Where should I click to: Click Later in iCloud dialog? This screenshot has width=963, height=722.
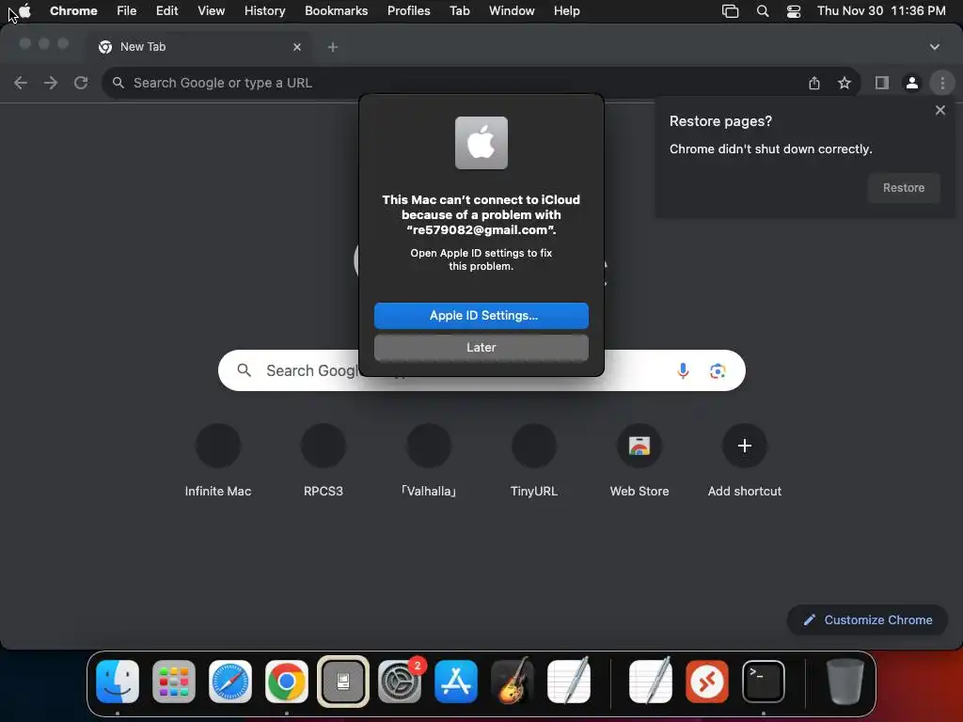(x=481, y=348)
